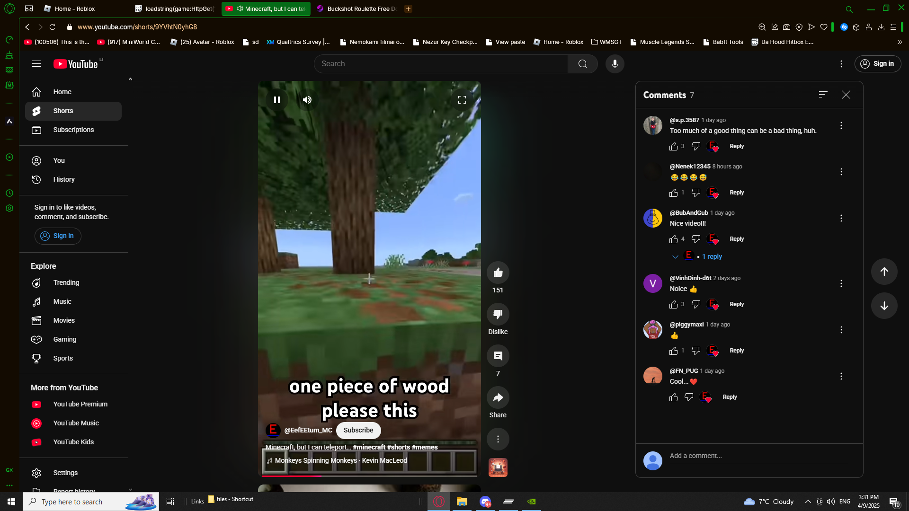
Task: Show more bookmarks chevron
Action: pyautogui.click(x=900, y=42)
